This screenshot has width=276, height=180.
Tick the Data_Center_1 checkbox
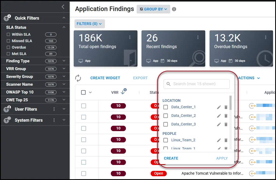(165, 107)
